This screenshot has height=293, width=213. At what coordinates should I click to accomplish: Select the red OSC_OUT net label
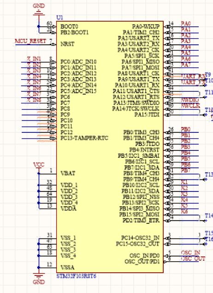pyautogui.click(x=193, y=258)
